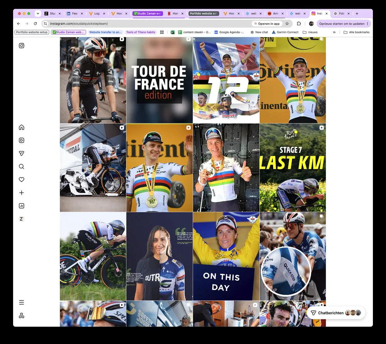Open the Meta apps icon at sidebar bottom

click(21, 315)
